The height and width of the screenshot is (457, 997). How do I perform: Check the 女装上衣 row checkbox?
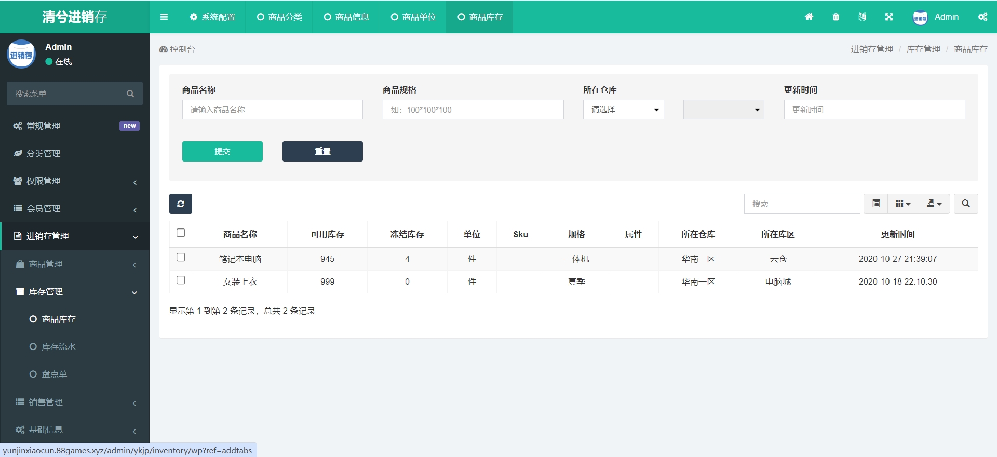[x=181, y=280]
